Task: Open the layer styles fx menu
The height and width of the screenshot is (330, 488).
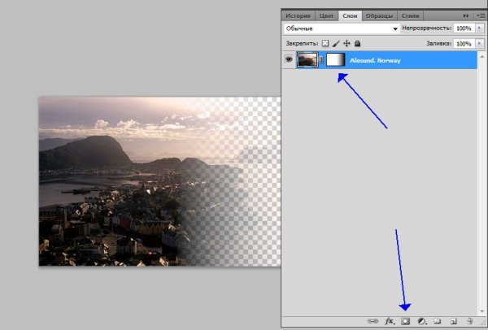Action: coord(390,321)
